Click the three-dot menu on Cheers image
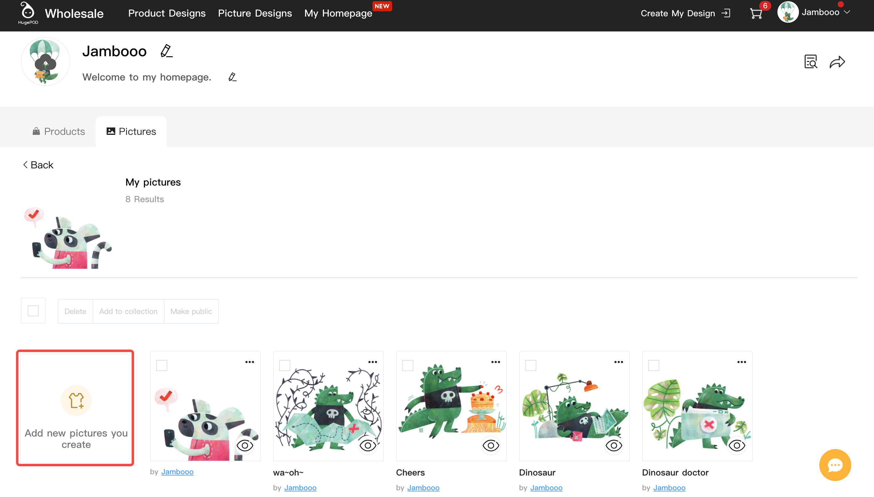Image resolution: width=874 pixels, height=497 pixels. [x=495, y=362]
